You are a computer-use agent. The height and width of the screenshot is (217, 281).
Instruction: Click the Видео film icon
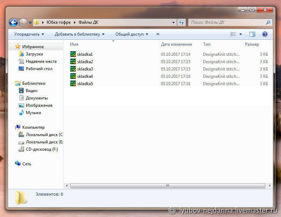[x=21, y=90]
